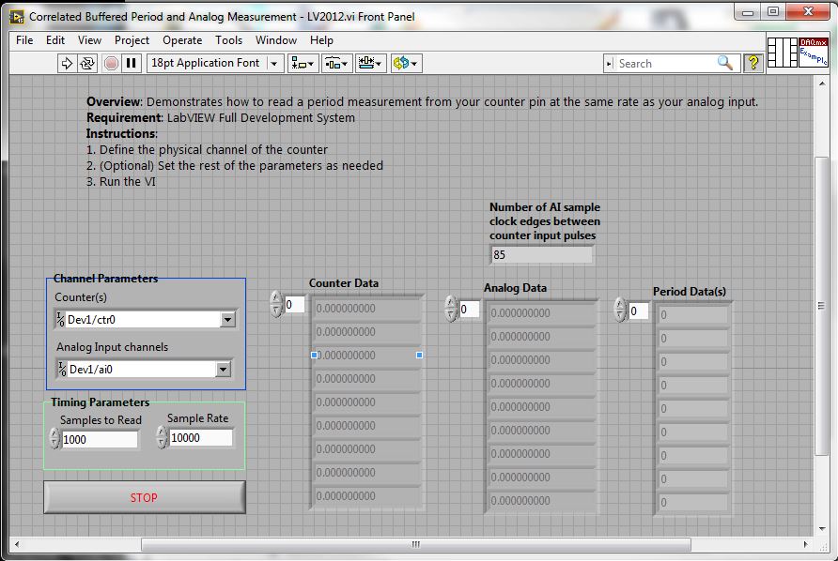
Task: Show the Context Help window
Action: point(753,63)
